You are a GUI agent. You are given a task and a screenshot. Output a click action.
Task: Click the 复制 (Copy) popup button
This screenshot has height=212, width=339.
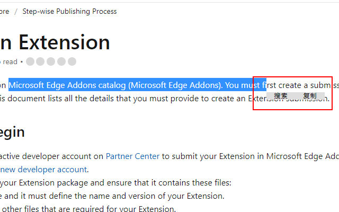tap(310, 96)
